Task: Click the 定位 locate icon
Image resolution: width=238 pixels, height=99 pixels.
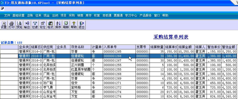Action: point(43,25)
